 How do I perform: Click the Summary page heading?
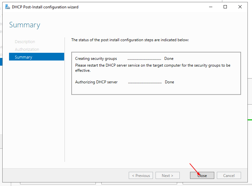point(25,25)
